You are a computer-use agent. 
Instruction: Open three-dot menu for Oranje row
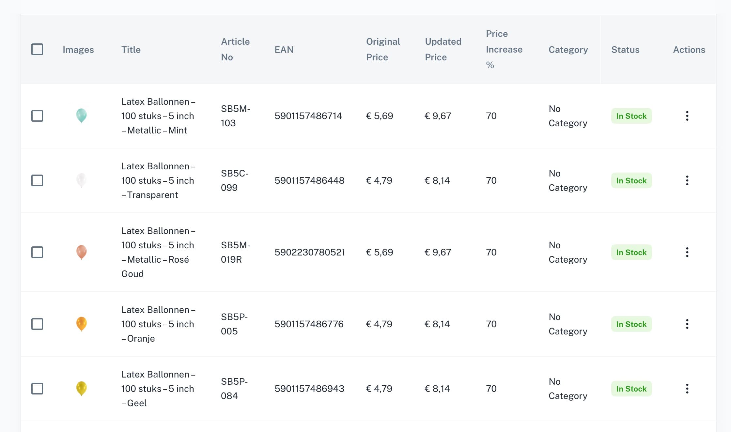pyautogui.click(x=687, y=324)
